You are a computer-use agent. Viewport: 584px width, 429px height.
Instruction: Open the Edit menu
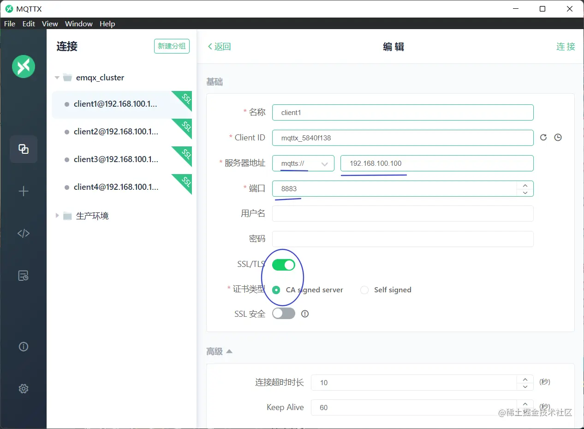29,24
